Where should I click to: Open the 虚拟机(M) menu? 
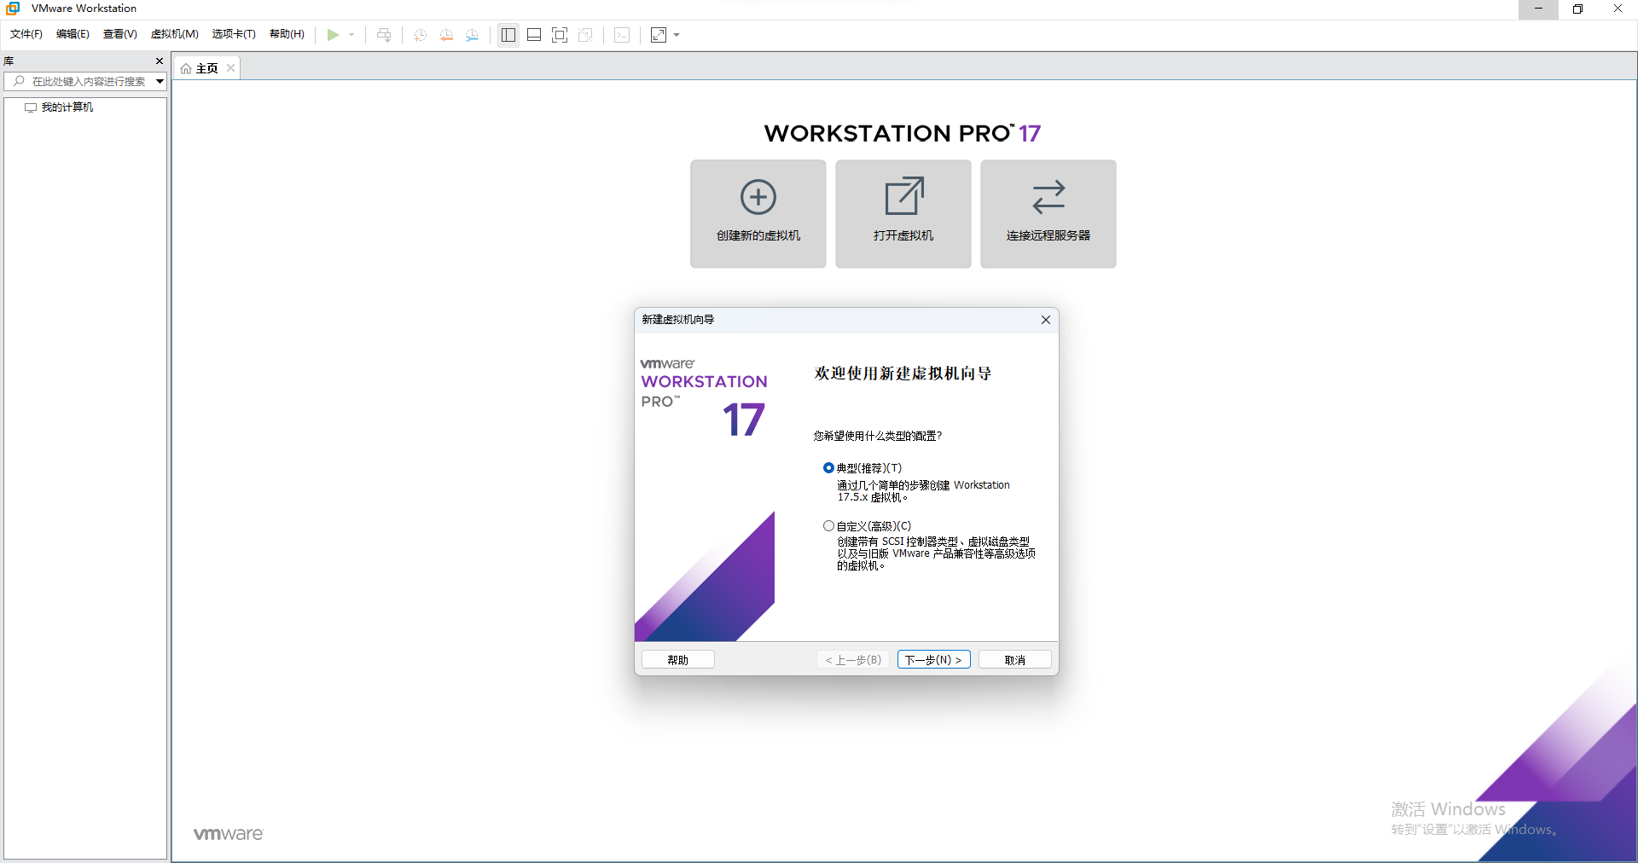(175, 34)
